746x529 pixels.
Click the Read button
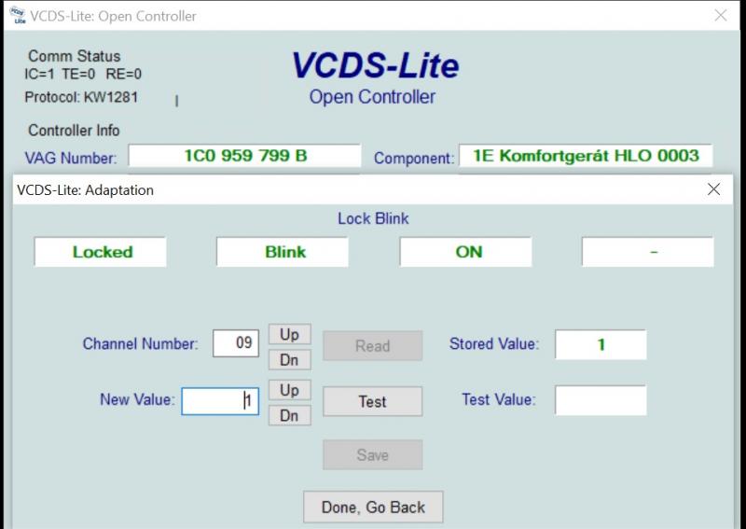372,346
